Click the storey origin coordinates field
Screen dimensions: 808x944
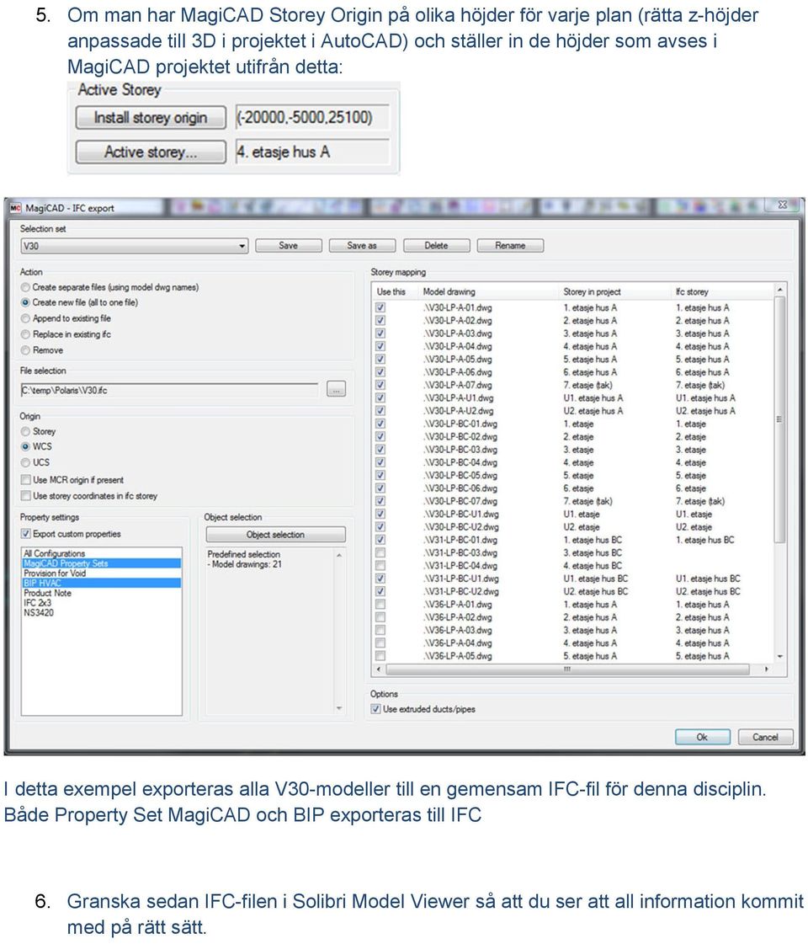point(312,117)
